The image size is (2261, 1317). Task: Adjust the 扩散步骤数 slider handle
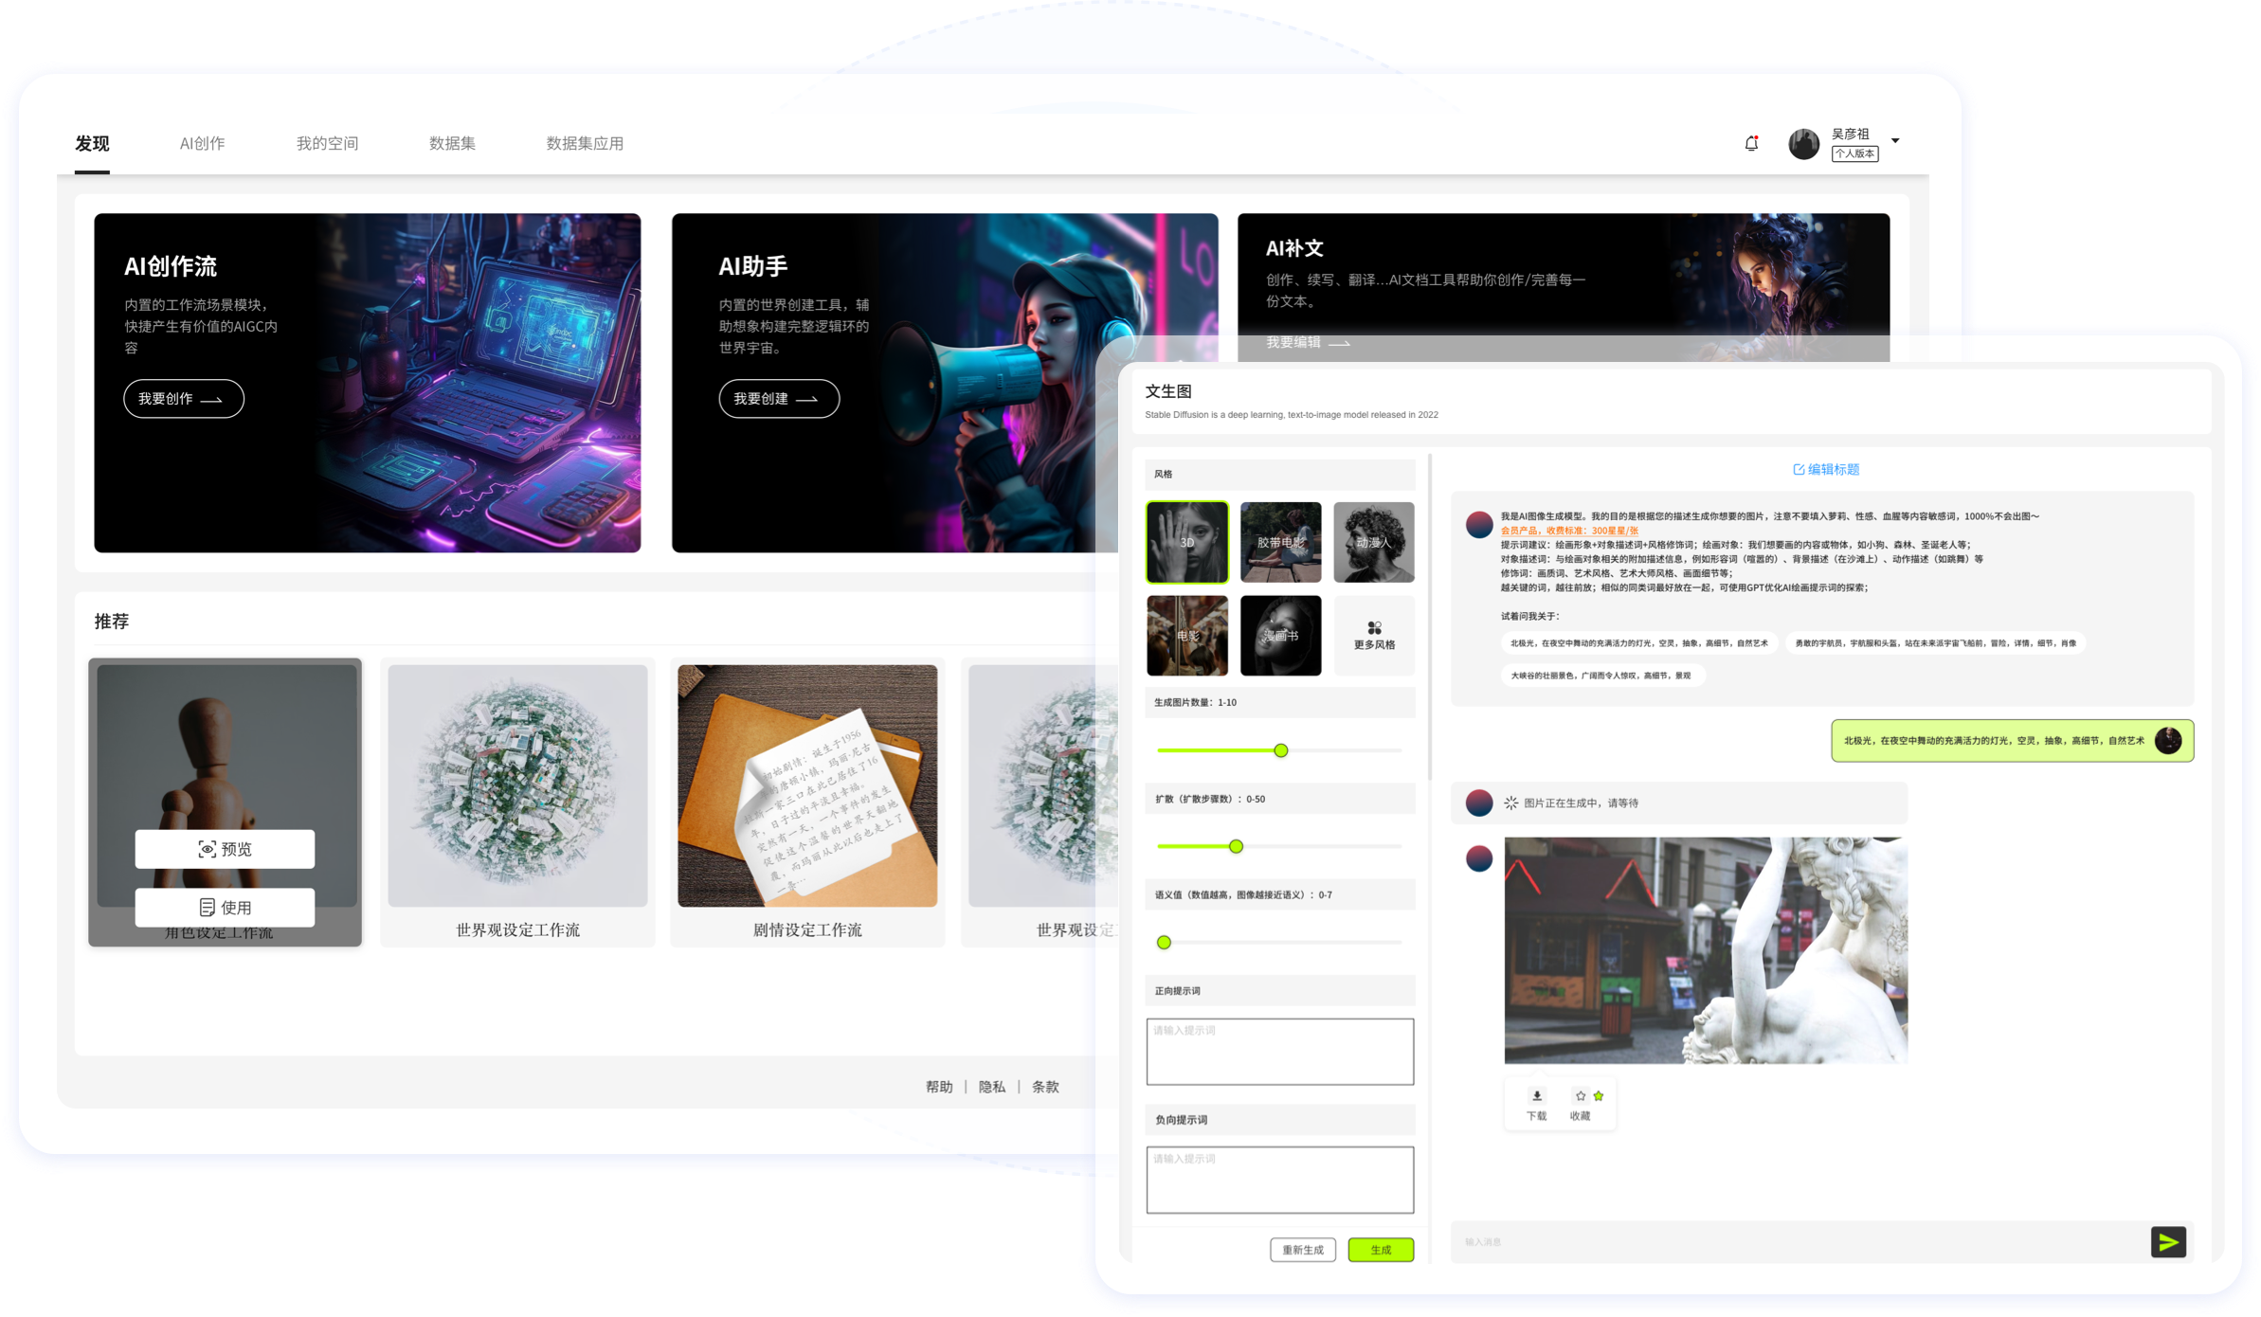[1236, 846]
